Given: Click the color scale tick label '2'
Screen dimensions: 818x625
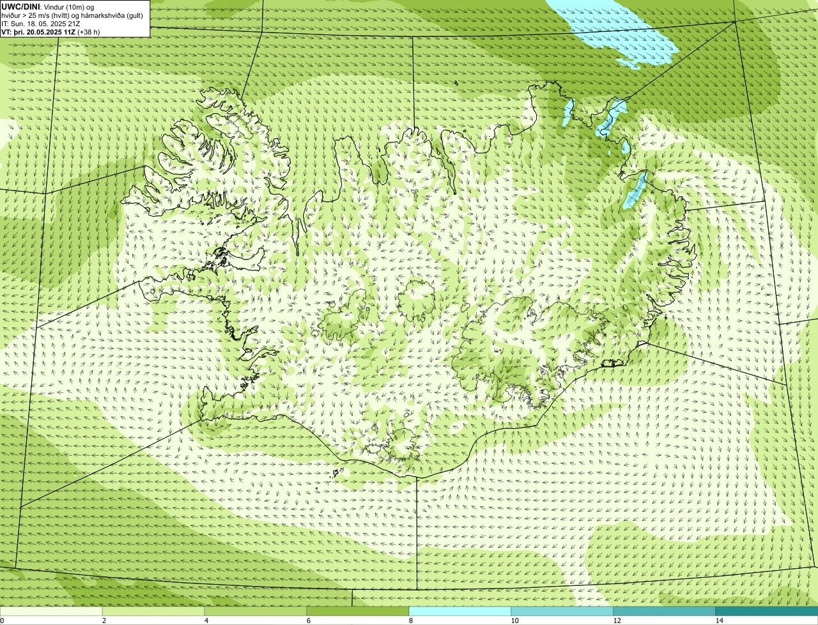Looking at the screenshot, I should tap(104, 621).
